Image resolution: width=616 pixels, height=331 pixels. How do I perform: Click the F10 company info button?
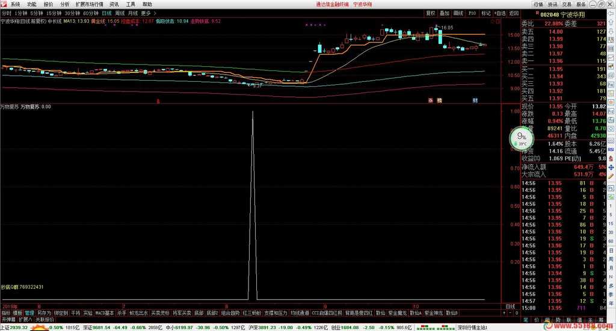pos(472,13)
